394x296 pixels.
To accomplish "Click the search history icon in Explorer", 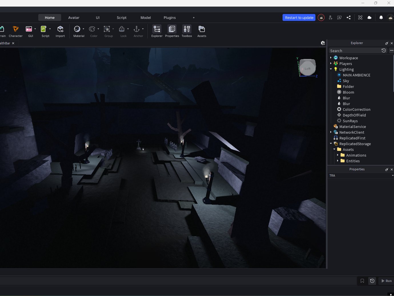I will coord(384,50).
